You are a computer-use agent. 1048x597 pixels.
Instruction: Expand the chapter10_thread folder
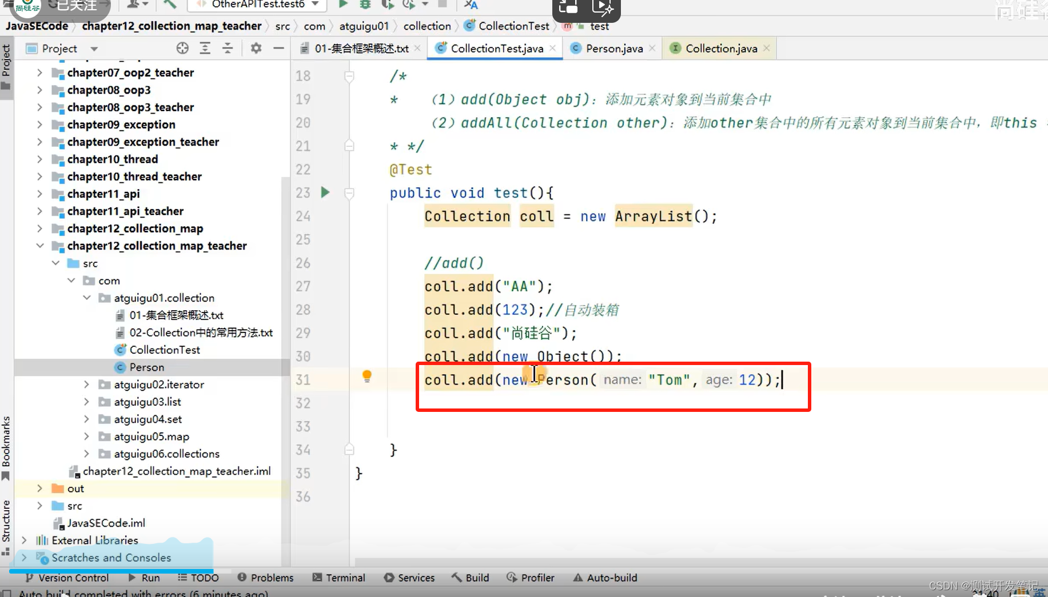(39, 159)
